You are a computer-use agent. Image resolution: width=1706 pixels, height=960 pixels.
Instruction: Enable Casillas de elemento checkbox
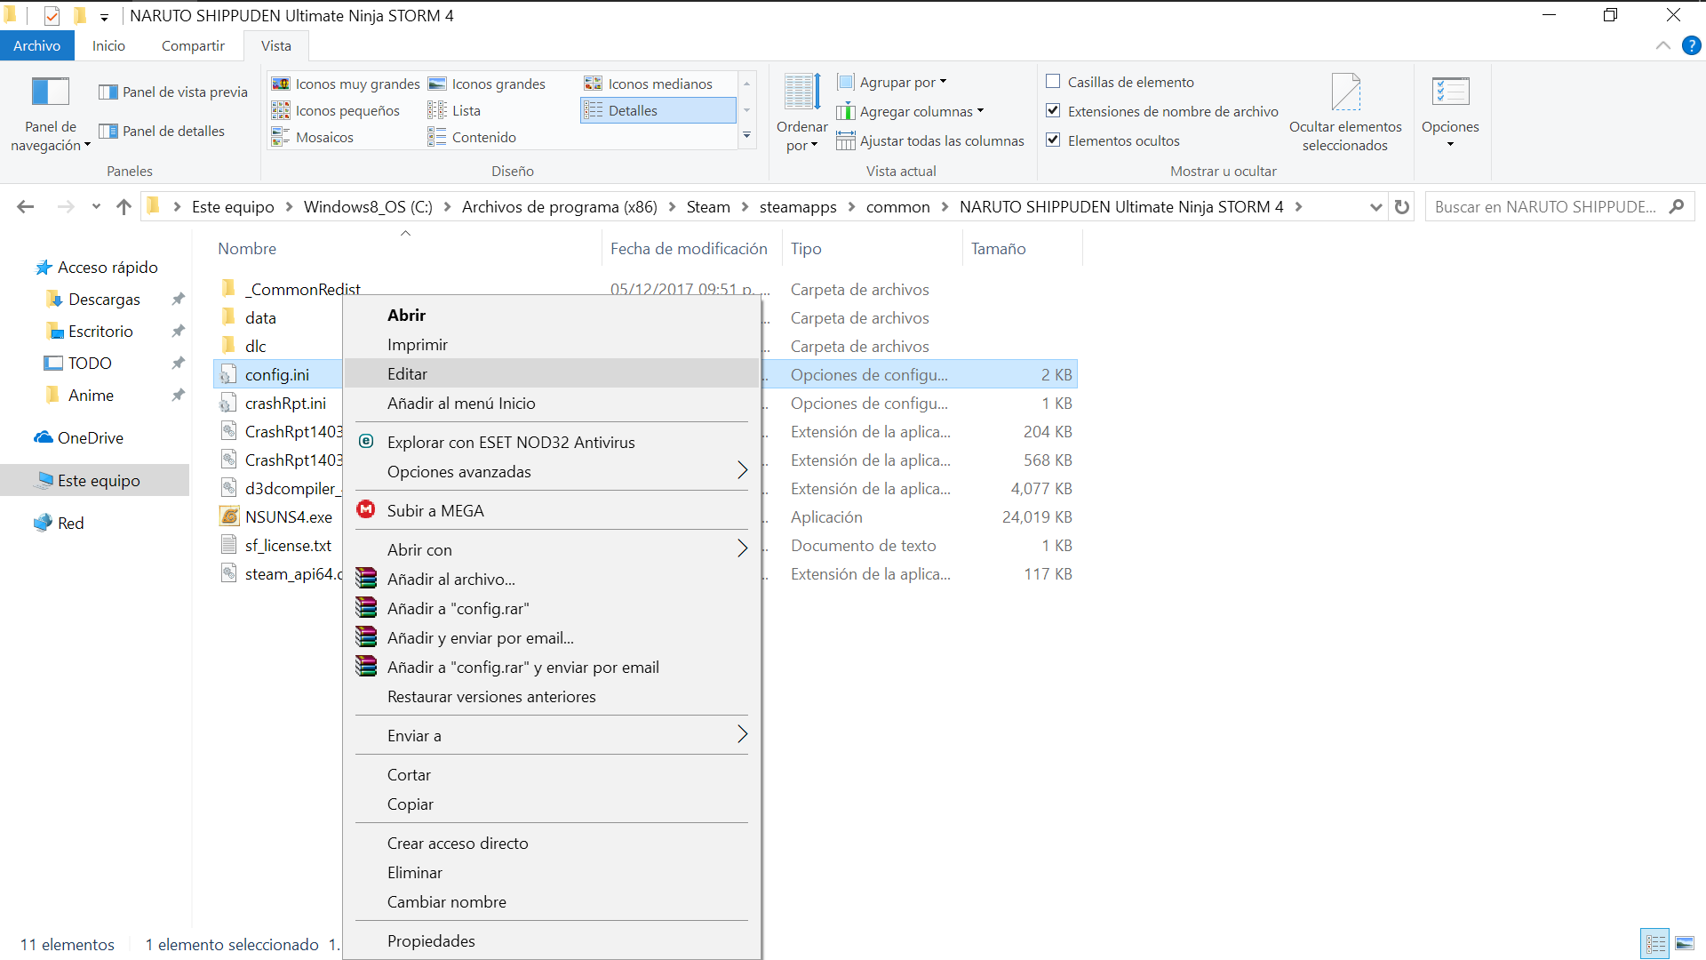pos(1054,82)
